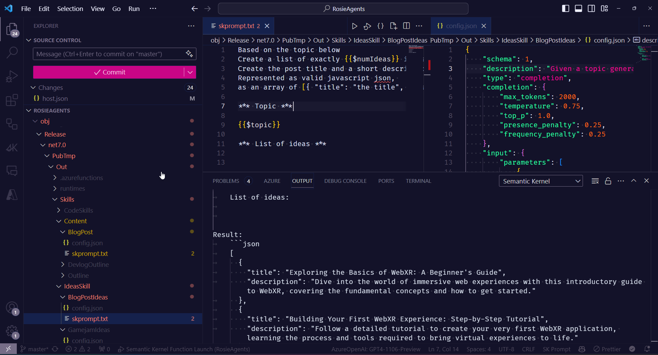Screen dimensions: 658x355
Task: Open the Selection menu
Action: point(70,9)
